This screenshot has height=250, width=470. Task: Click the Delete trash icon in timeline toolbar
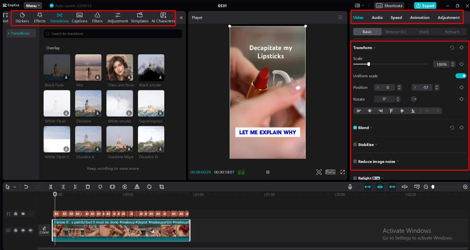tap(87, 187)
